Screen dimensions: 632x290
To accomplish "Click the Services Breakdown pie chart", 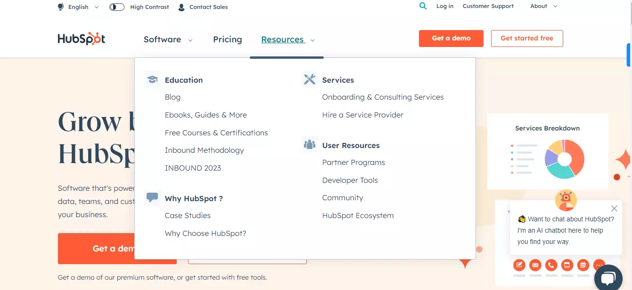I will point(565,159).
